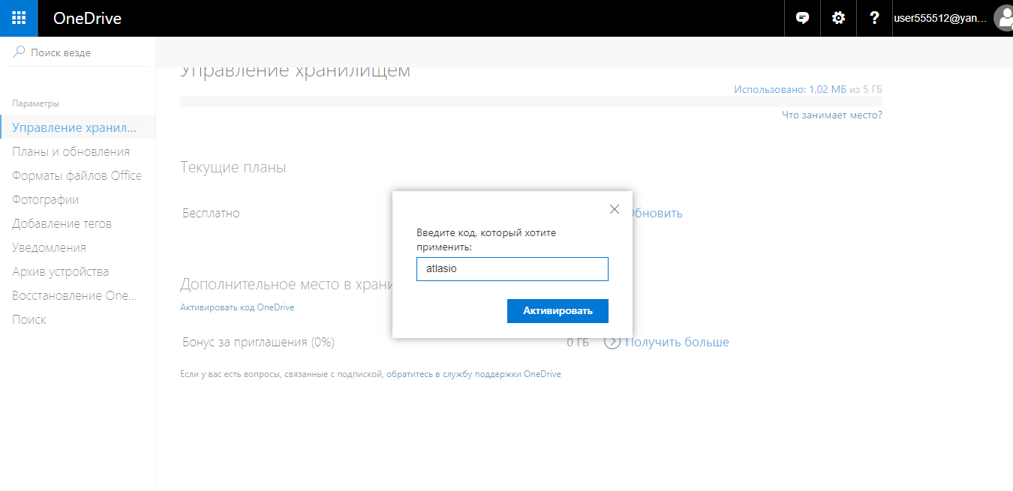Select Уведомления in the sidebar
1013x491 pixels.
tap(49, 247)
